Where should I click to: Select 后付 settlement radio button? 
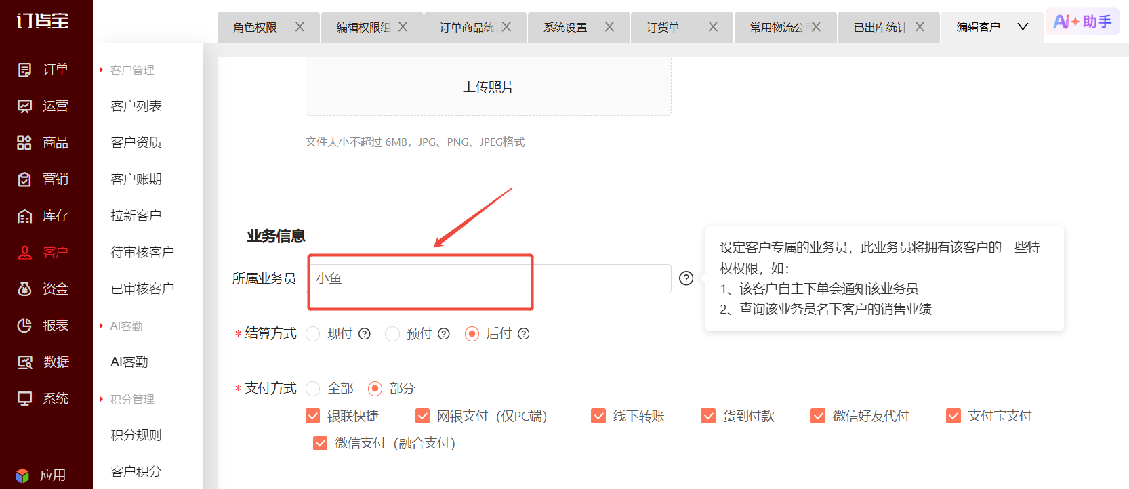pyautogui.click(x=472, y=334)
